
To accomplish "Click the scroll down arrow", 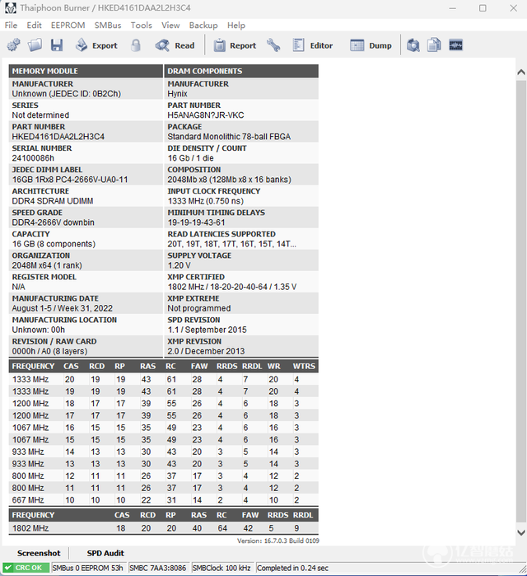I will coord(521,532).
